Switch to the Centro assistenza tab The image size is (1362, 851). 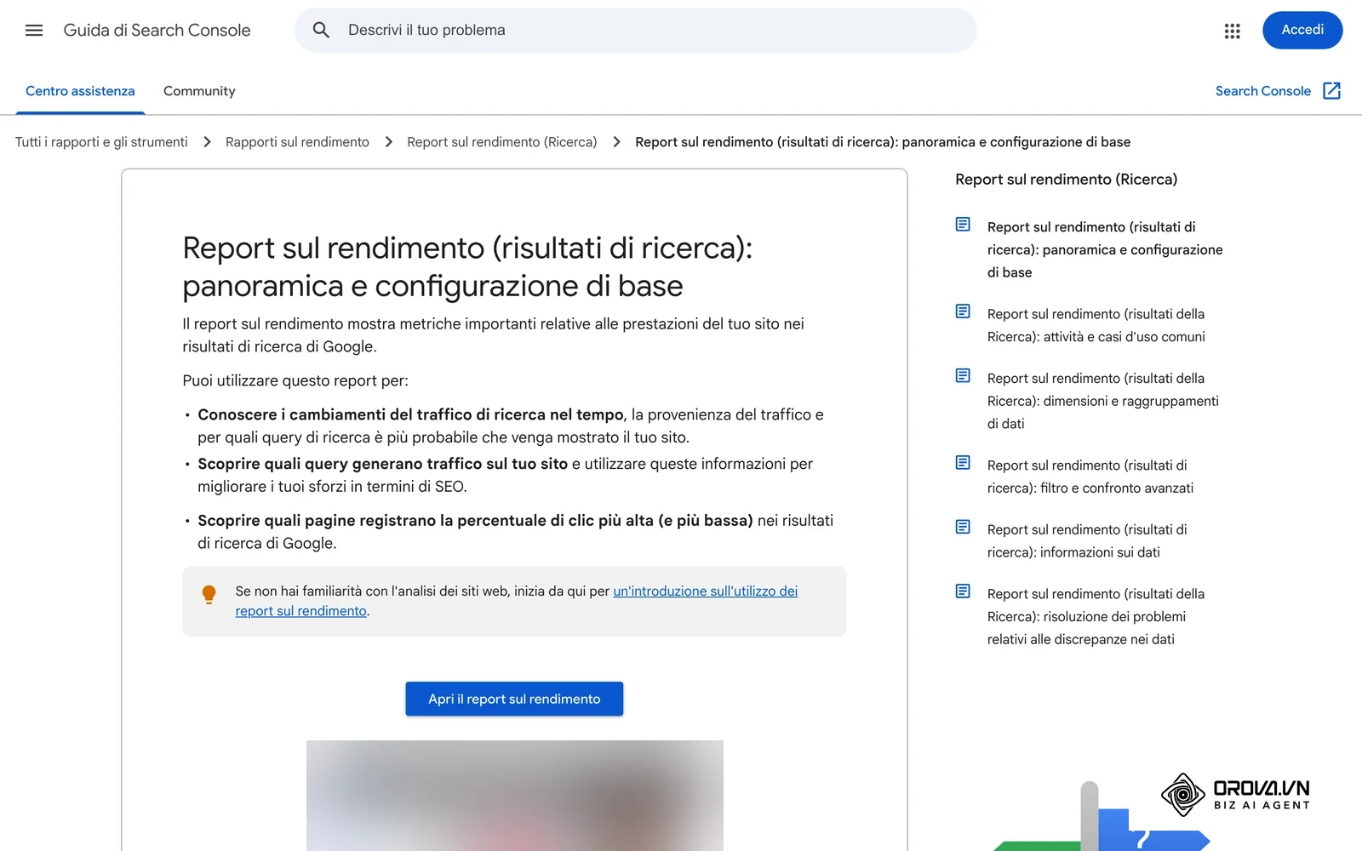[80, 91]
